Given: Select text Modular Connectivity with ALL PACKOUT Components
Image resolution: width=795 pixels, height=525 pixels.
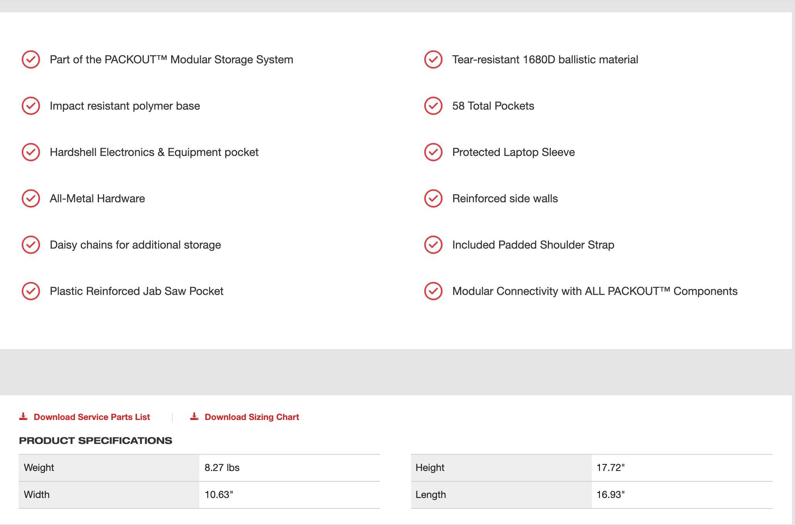Looking at the screenshot, I should tap(595, 291).
